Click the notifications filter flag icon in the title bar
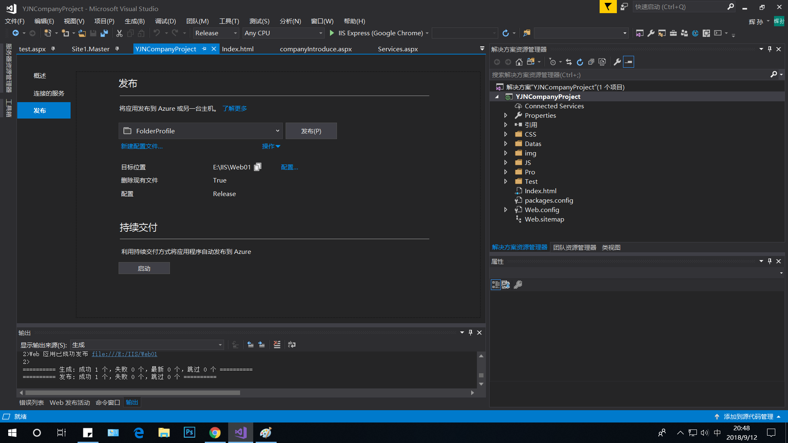This screenshot has width=788, height=443. pyautogui.click(x=608, y=7)
